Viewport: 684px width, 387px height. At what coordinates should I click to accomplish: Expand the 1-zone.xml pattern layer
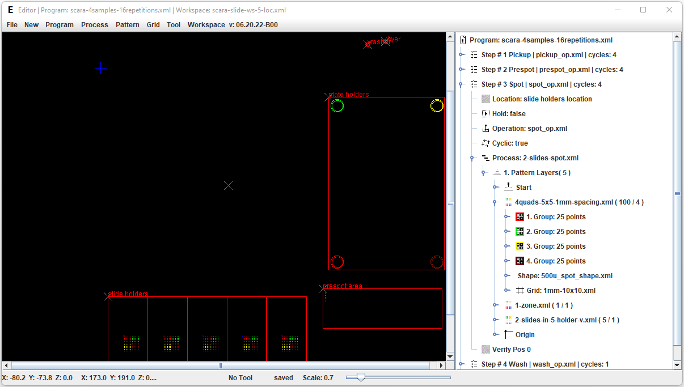point(495,305)
